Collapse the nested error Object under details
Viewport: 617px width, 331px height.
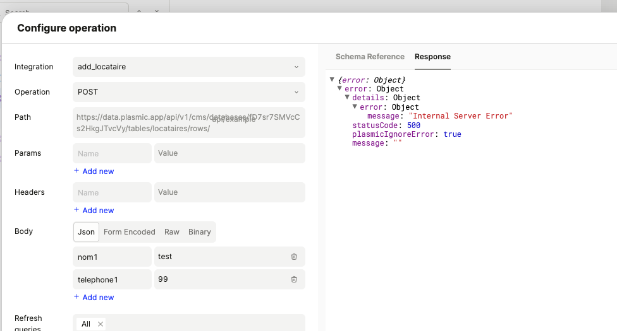355,107
